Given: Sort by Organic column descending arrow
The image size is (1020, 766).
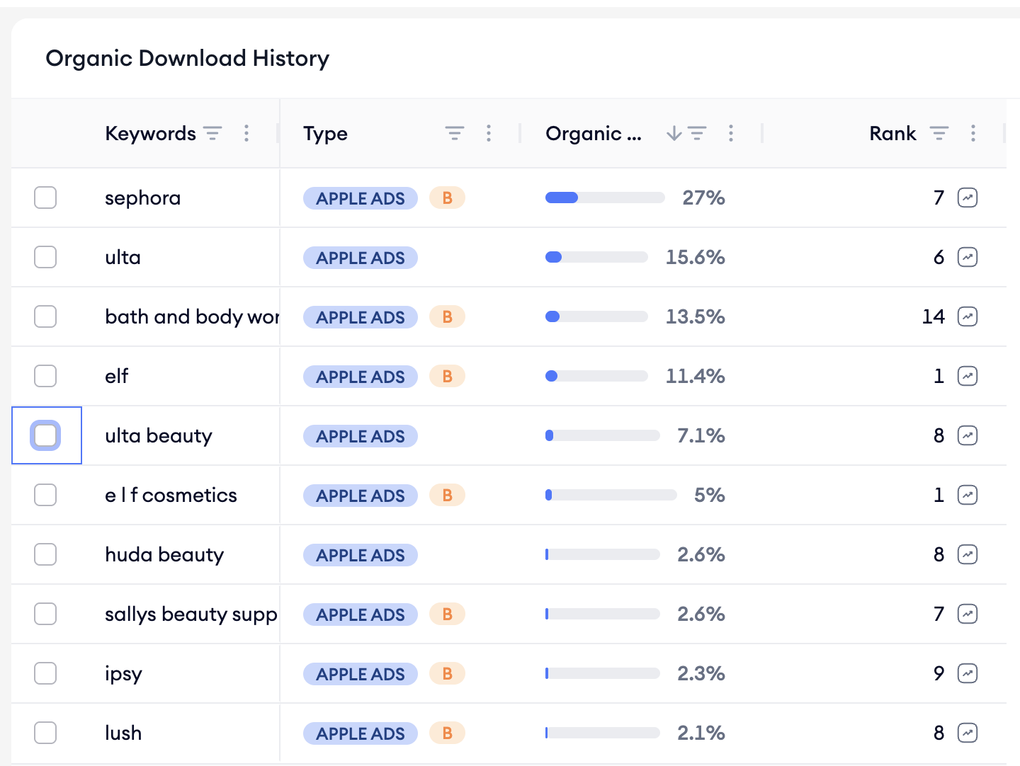Looking at the screenshot, I should [674, 133].
